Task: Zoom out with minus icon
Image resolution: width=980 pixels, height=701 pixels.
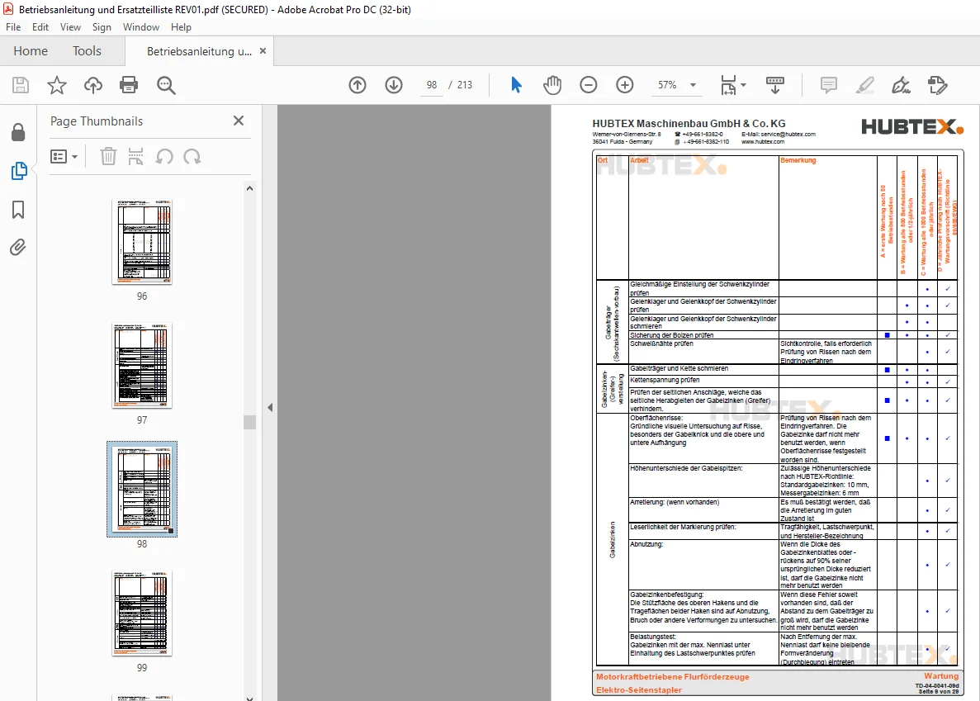Action: coord(588,85)
